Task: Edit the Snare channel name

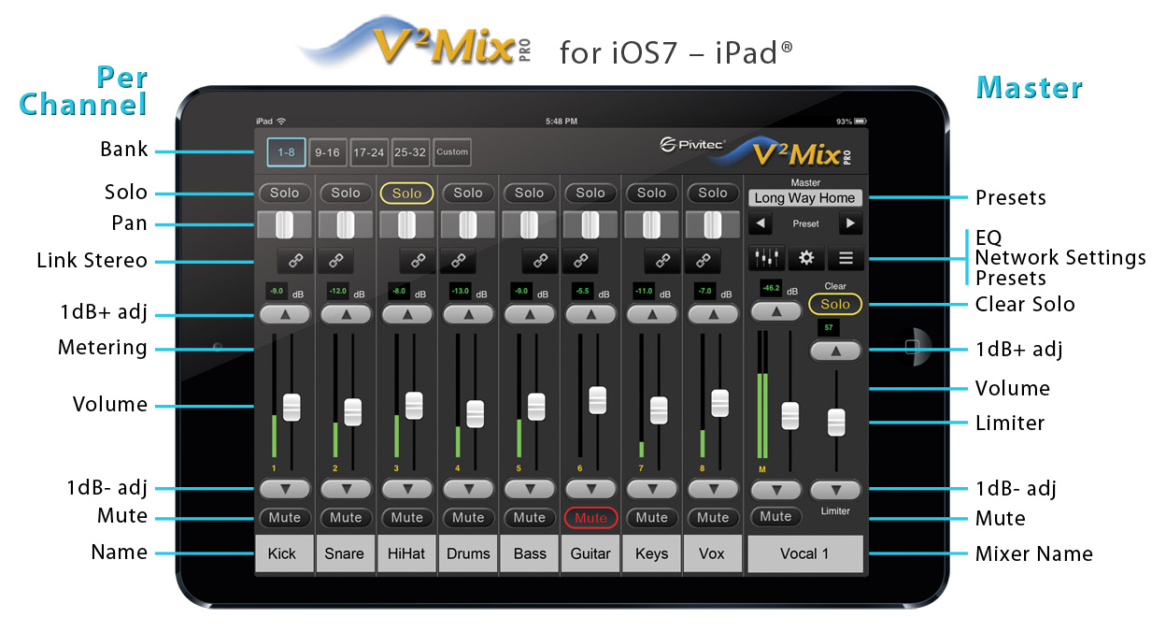Action: (345, 553)
